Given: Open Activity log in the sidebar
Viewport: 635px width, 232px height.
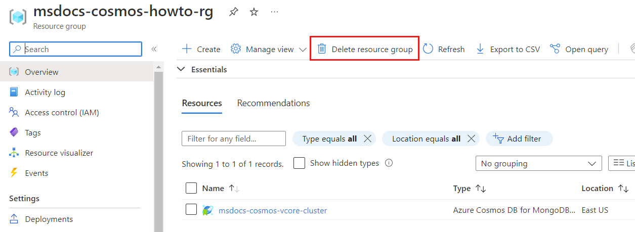Looking at the screenshot, I should (45, 92).
